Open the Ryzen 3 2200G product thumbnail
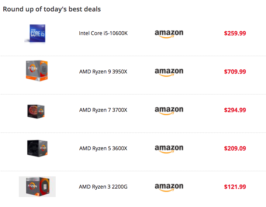The image size is (266, 207). (37, 187)
